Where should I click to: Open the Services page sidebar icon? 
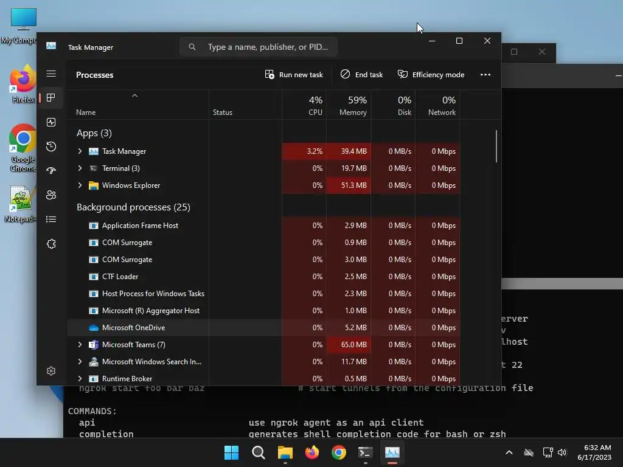coord(51,244)
